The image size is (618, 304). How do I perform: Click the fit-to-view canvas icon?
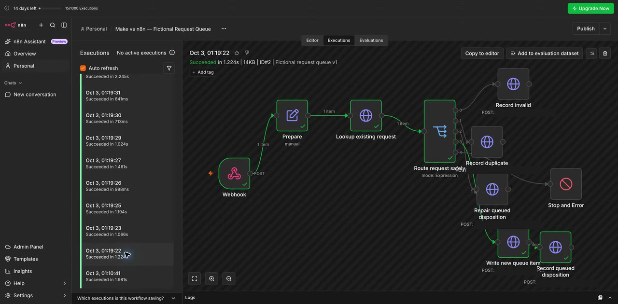(195, 278)
